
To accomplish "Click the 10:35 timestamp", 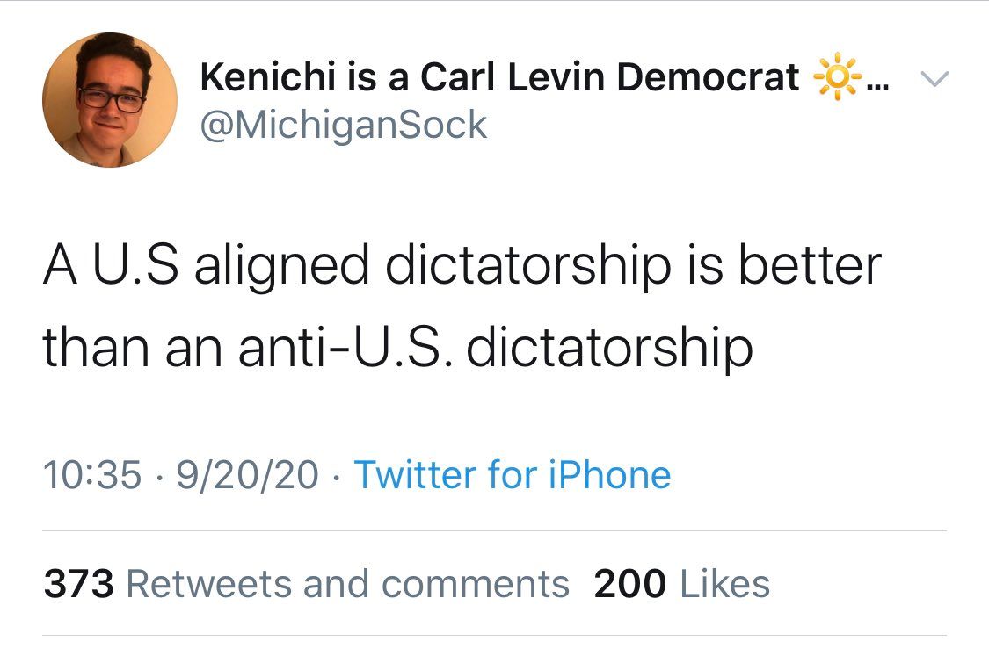I will tap(91, 475).
